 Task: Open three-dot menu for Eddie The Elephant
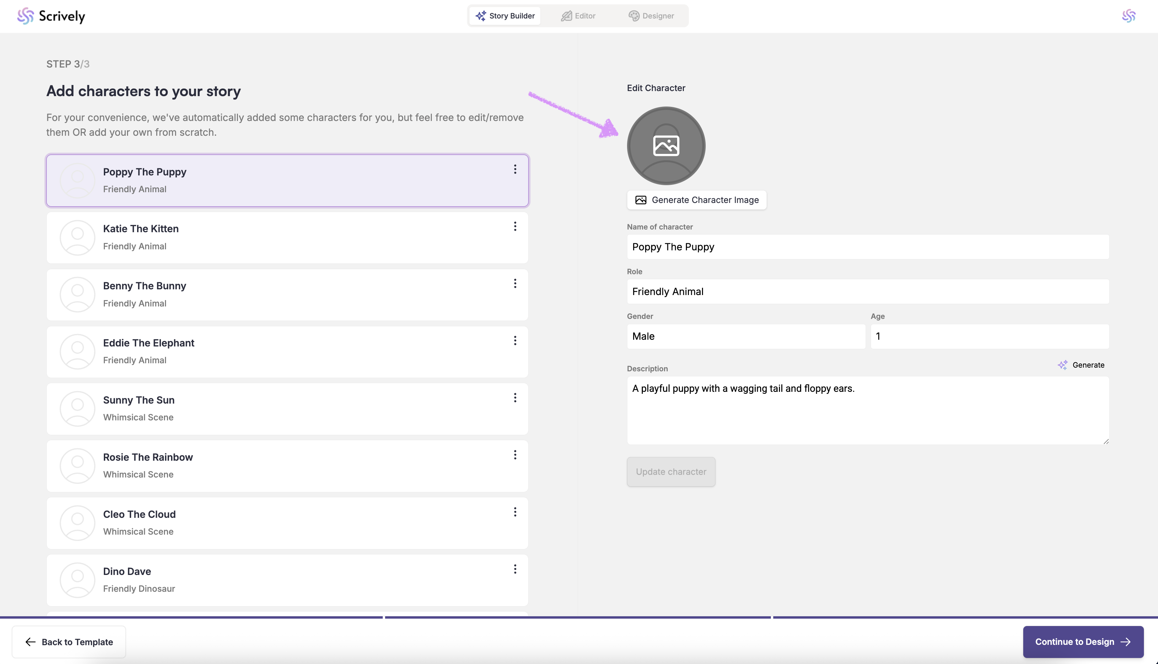point(515,341)
